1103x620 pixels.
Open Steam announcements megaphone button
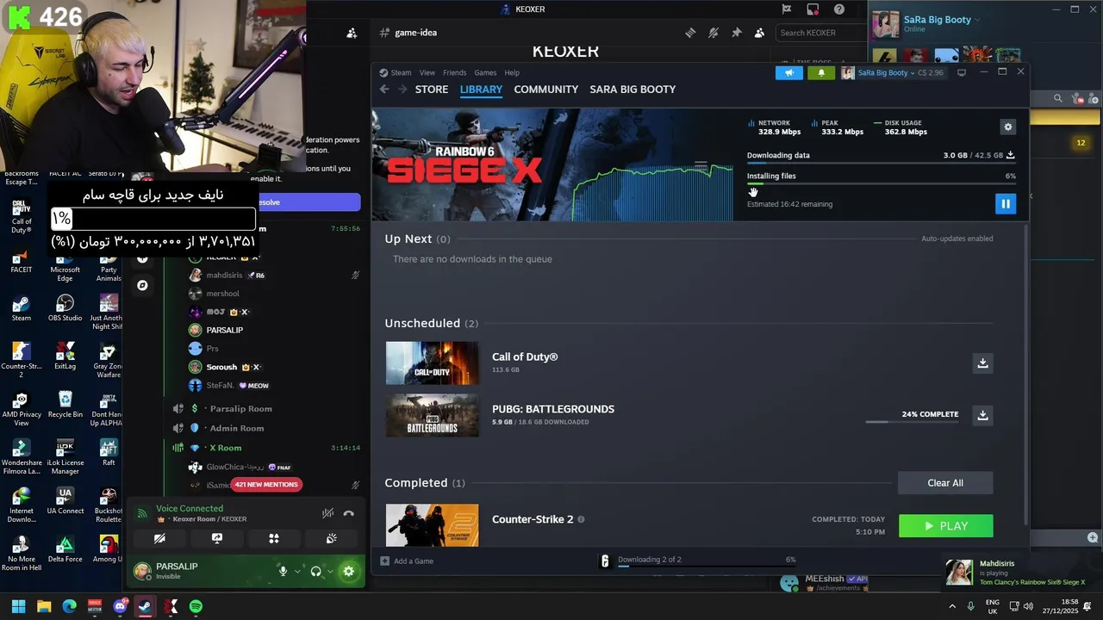[x=788, y=73]
